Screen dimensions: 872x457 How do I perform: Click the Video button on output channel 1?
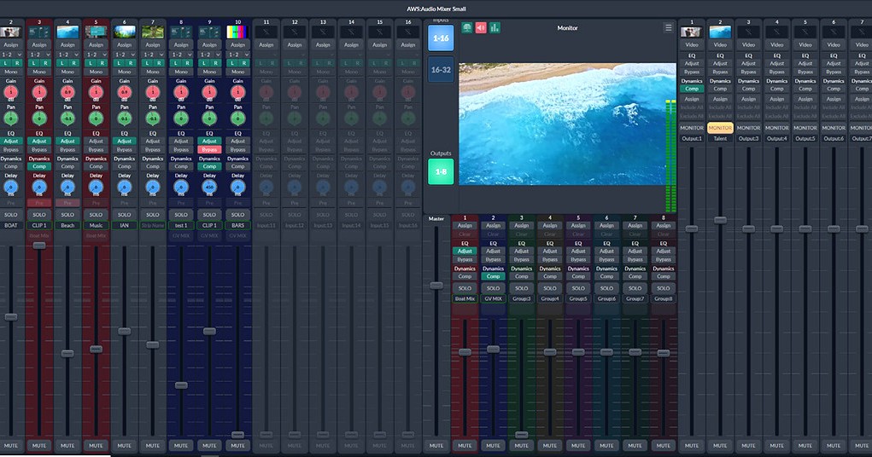[692, 45]
